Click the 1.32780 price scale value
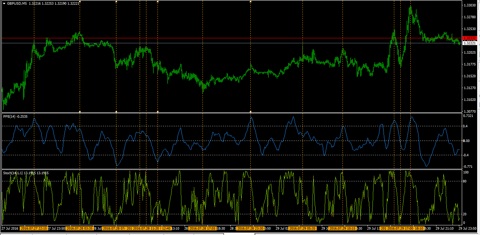 click(x=470, y=17)
